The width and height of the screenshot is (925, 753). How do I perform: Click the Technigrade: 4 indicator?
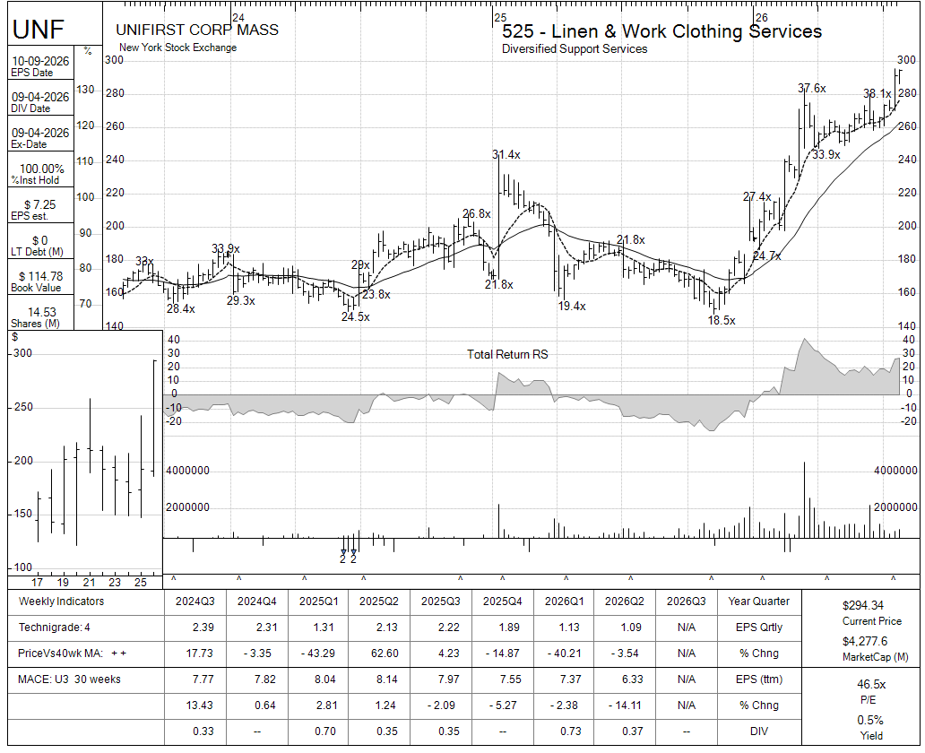pyautogui.click(x=55, y=627)
